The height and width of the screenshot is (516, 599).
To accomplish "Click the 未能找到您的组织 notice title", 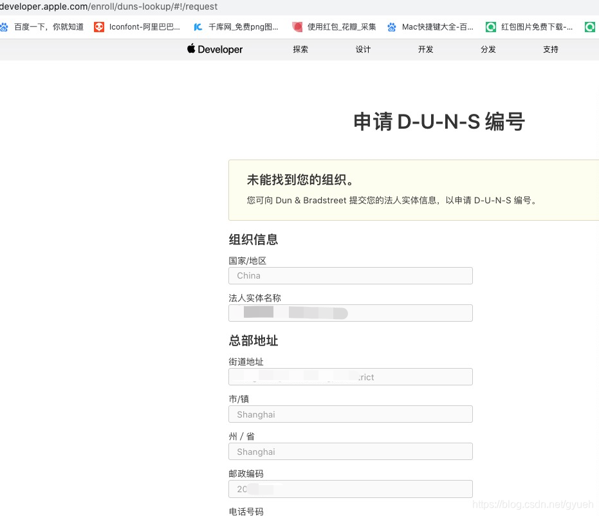I will (301, 180).
